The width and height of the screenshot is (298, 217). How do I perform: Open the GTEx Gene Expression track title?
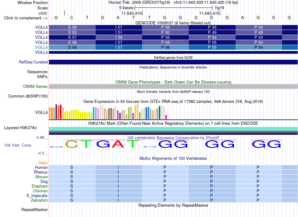point(173,101)
